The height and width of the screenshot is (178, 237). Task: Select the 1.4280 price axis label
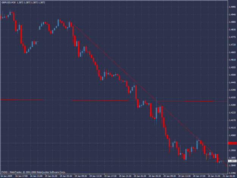click(232, 105)
